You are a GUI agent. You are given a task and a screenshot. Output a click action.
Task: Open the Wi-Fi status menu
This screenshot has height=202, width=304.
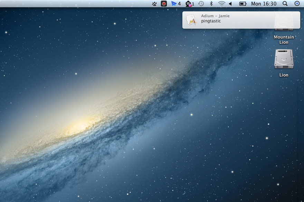click(x=221, y=4)
